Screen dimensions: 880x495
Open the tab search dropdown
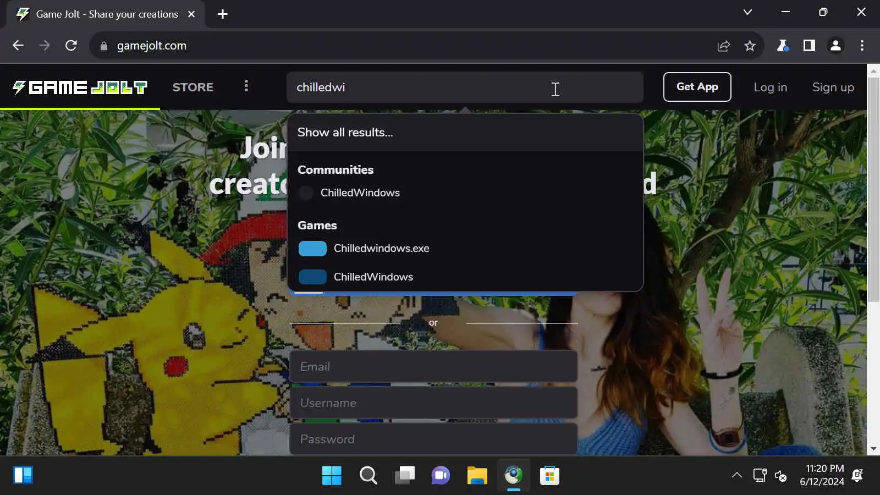pos(747,12)
